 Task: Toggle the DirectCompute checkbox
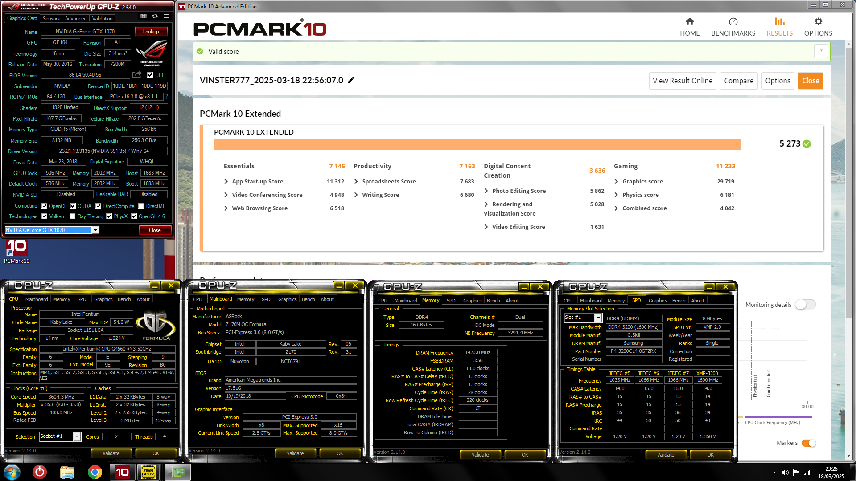click(99, 206)
